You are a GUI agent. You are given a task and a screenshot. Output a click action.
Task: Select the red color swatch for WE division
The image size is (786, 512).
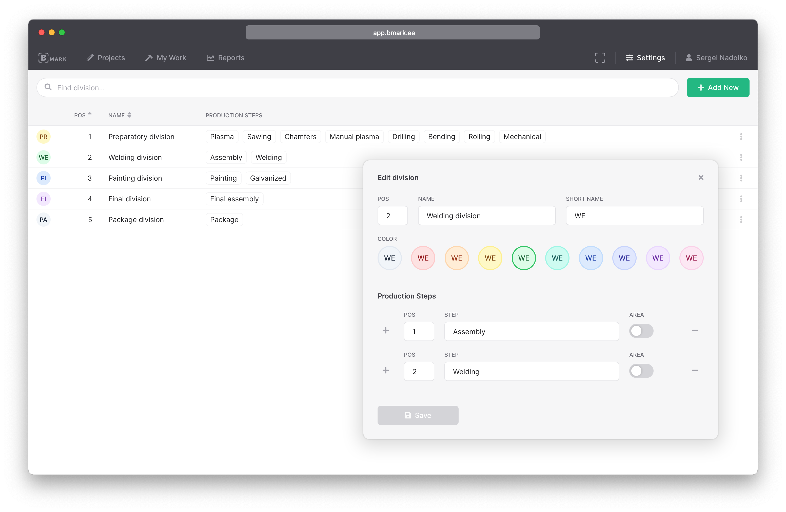423,258
